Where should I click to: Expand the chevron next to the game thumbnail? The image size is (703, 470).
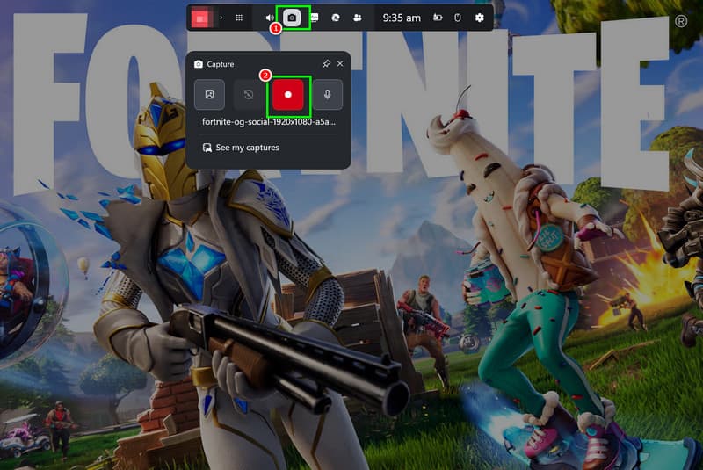click(x=221, y=18)
